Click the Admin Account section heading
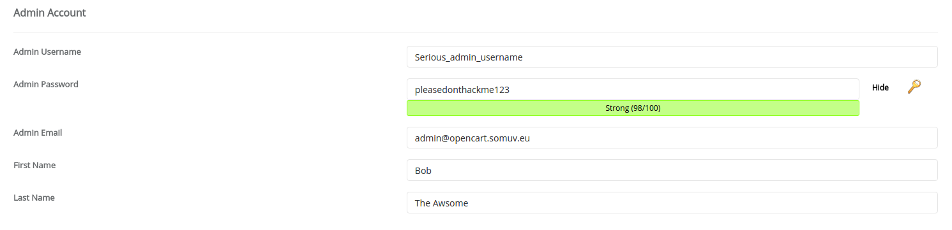This screenshot has height=230, width=952. (50, 13)
